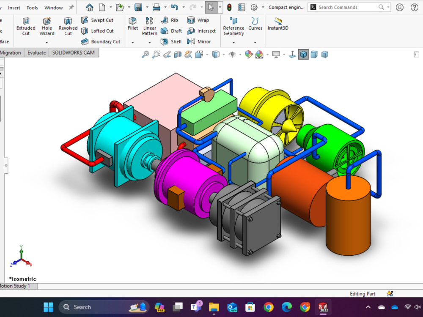The width and height of the screenshot is (423, 317).
Task: Select the Motion Study 1 tab
Action: 15,286
